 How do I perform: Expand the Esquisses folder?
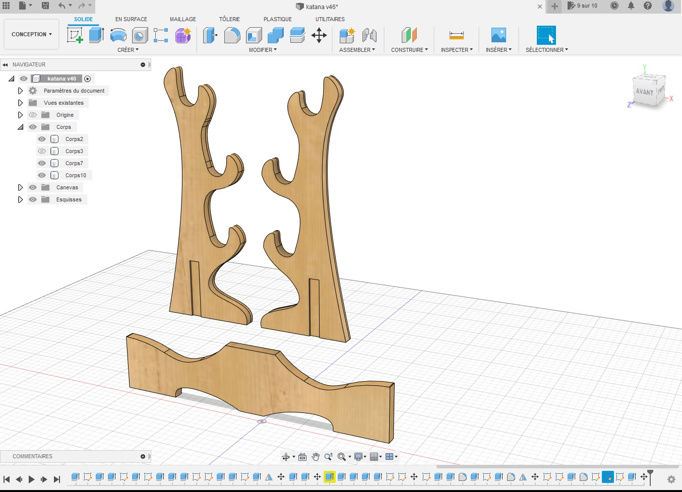tap(20, 199)
